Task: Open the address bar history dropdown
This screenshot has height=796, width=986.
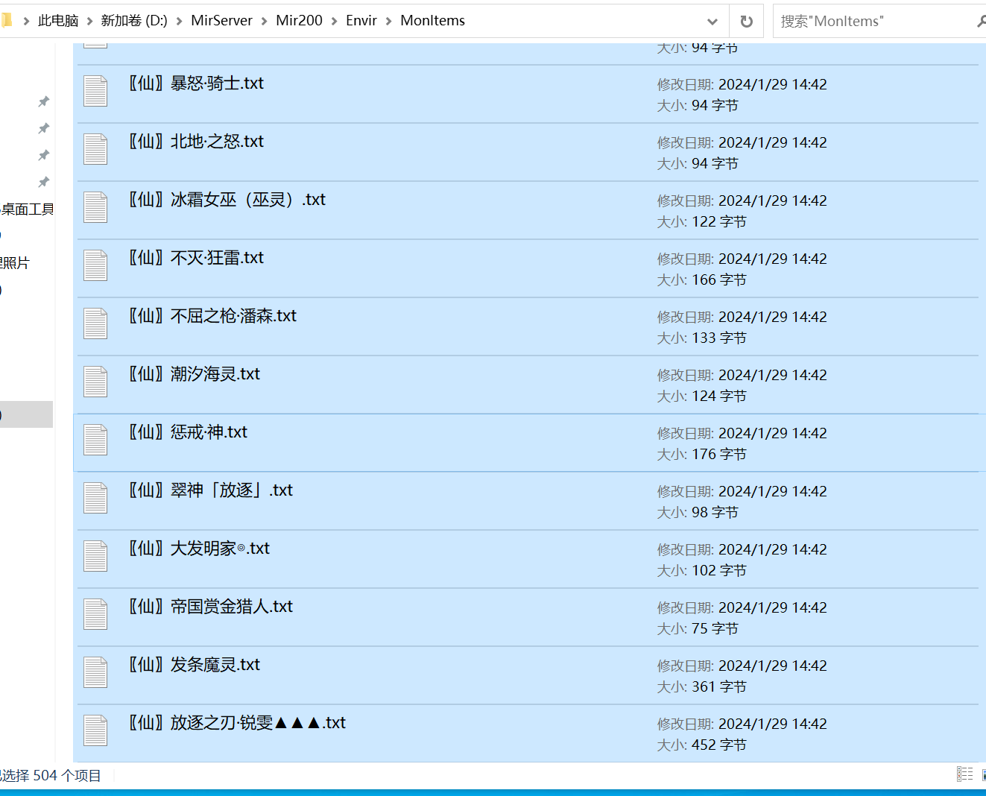Action: click(x=712, y=22)
